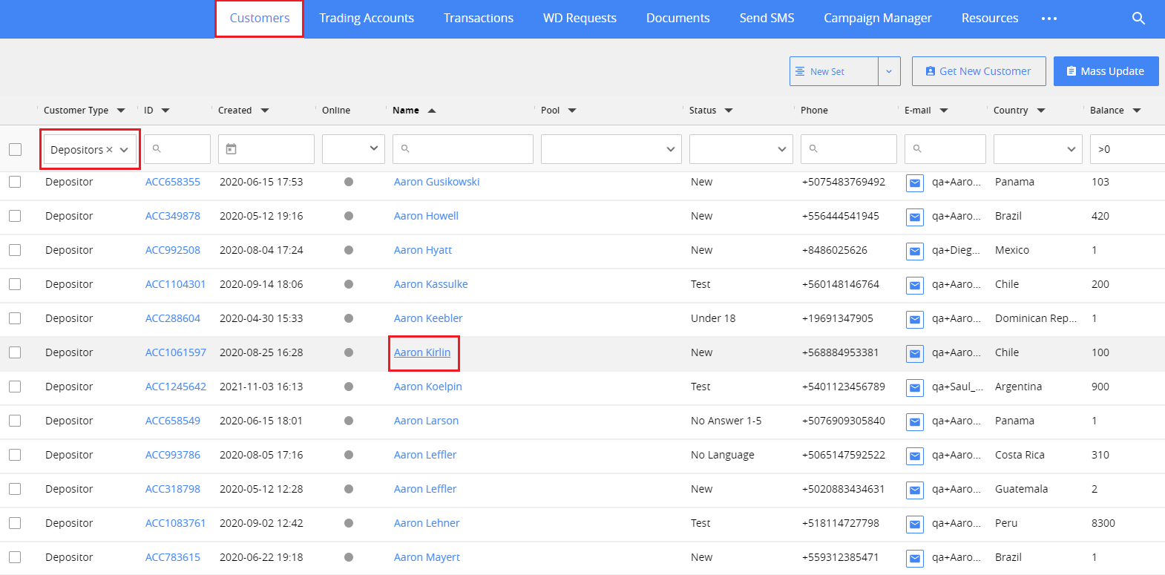Screen dimensions: 1165x575
Task: Open customer link Aaron Koelpin
Action: pos(428,387)
